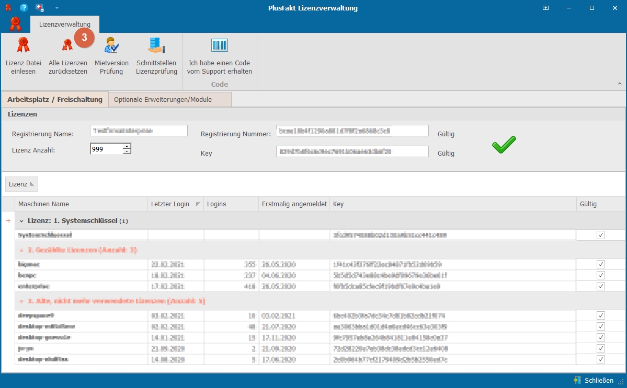The width and height of the screenshot is (627, 388).
Task: Minimize the PlusFakt Lizenzverwaltung window
Action: (x=568, y=8)
